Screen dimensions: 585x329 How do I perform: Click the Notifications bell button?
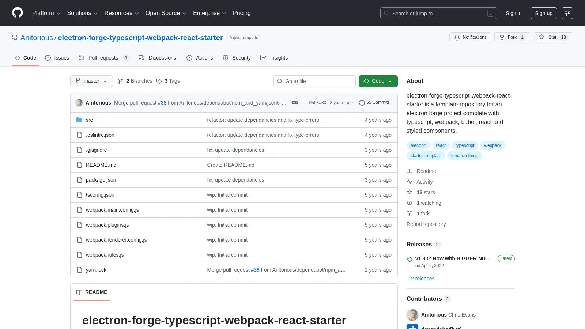tap(470, 37)
